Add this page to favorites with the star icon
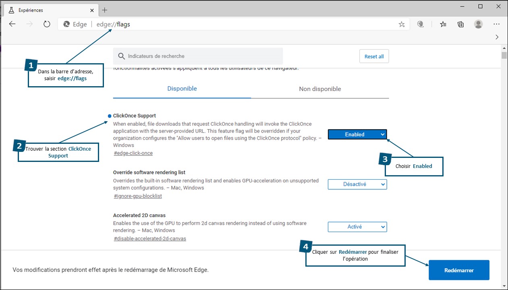The width and height of the screenshot is (508, 290). (x=402, y=24)
